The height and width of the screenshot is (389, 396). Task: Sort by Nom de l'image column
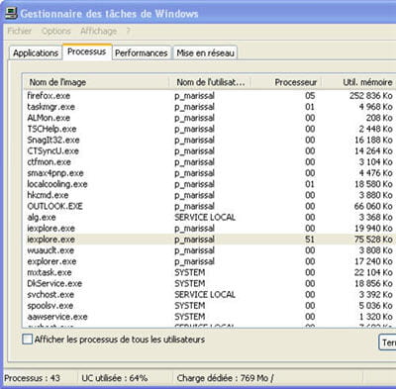coord(96,82)
